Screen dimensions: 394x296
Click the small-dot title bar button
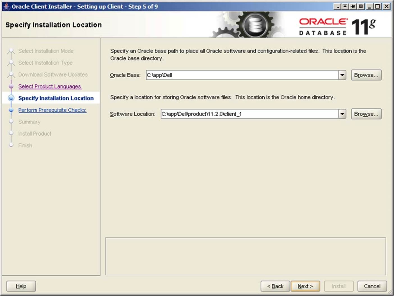click(338, 6)
